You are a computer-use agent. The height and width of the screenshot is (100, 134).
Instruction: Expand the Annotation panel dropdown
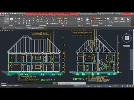tap(42, 26)
